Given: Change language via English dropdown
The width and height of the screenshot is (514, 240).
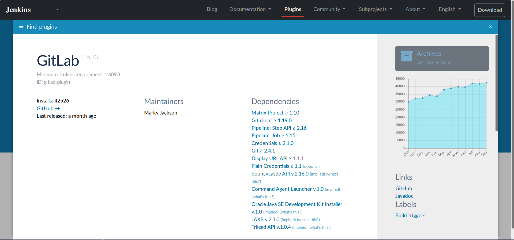Looking at the screenshot, I should click(449, 9).
